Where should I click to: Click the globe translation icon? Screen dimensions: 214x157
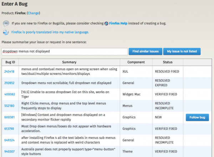[6, 32]
